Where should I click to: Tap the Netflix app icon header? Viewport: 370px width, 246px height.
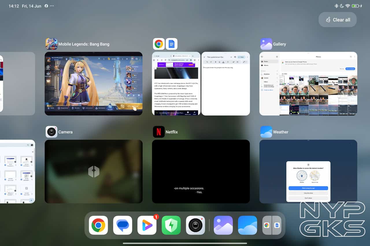point(159,132)
